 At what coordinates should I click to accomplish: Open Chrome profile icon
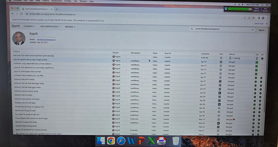[x=263, y=18]
